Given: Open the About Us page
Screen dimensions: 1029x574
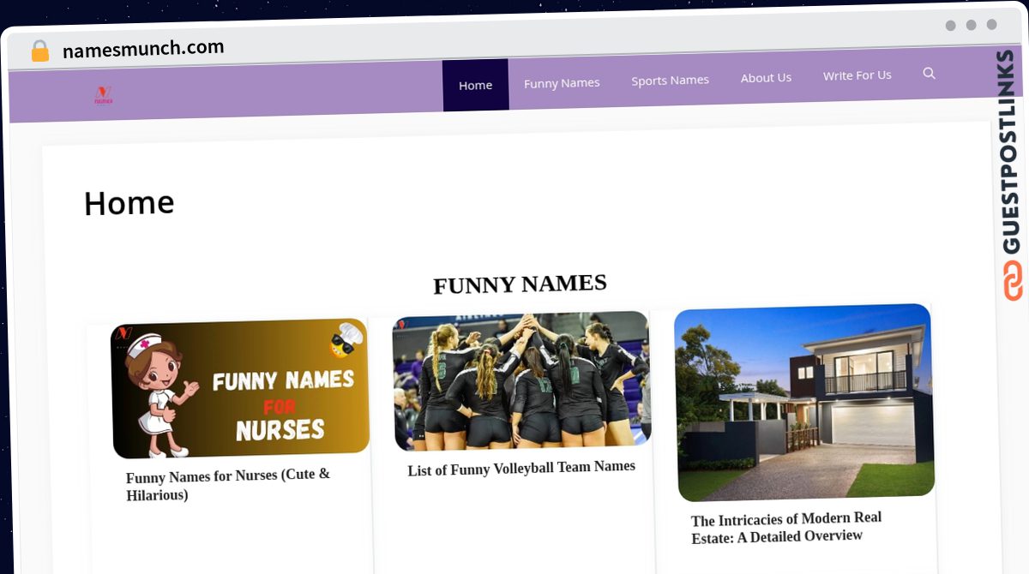Looking at the screenshot, I should click(x=766, y=77).
